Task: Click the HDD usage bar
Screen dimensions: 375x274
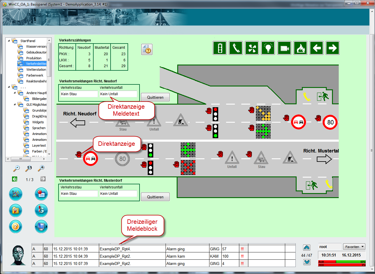Action: coord(342,265)
